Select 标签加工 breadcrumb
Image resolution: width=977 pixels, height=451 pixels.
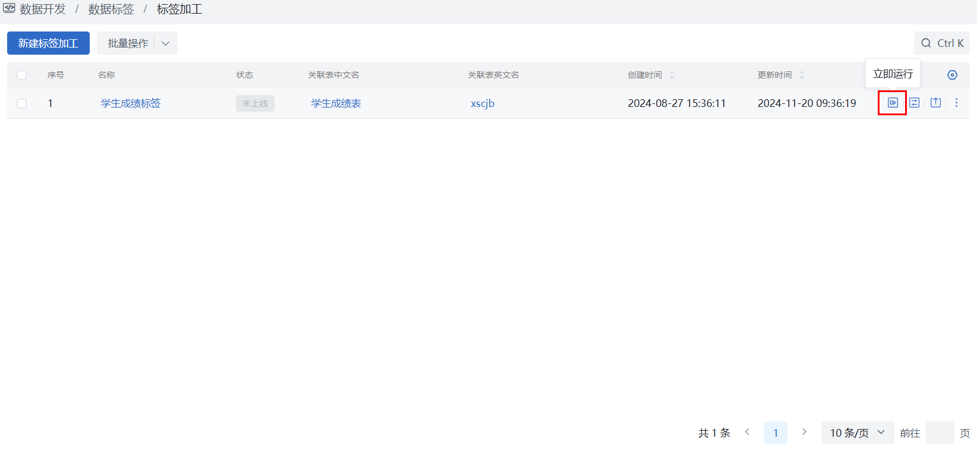pyautogui.click(x=179, y=10)
